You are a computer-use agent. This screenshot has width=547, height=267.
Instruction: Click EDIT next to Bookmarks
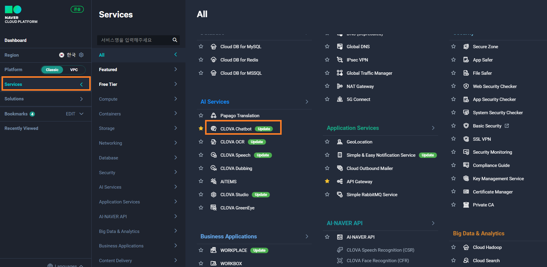71,114
